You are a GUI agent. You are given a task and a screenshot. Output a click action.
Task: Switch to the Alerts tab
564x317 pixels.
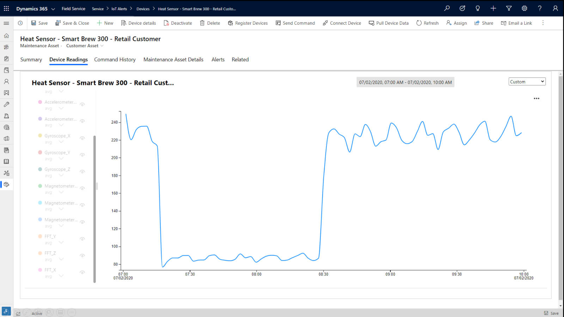(x=218, y=60)
